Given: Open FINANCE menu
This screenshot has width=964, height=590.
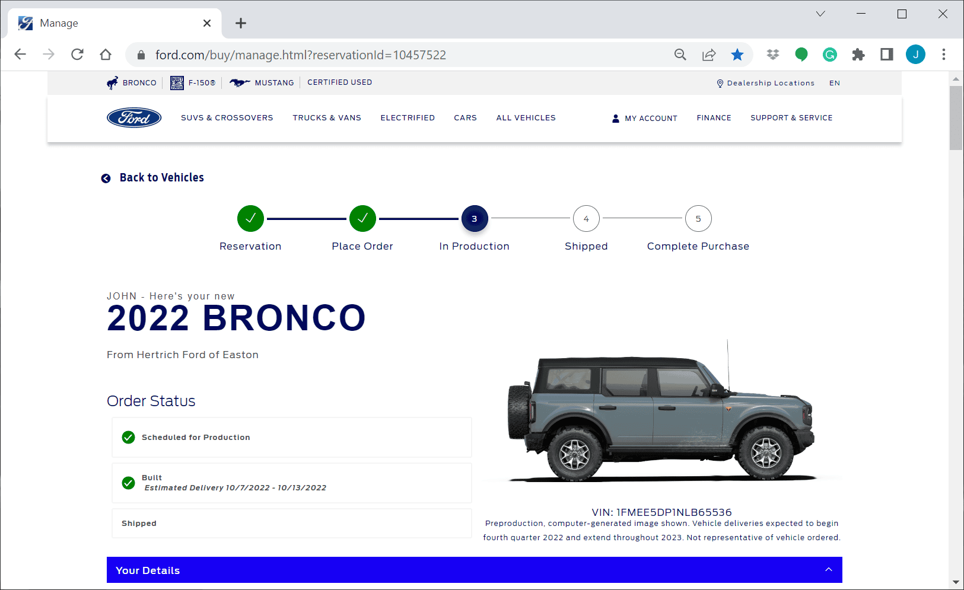Looking at the screenshot, I should tap(714, 118).
